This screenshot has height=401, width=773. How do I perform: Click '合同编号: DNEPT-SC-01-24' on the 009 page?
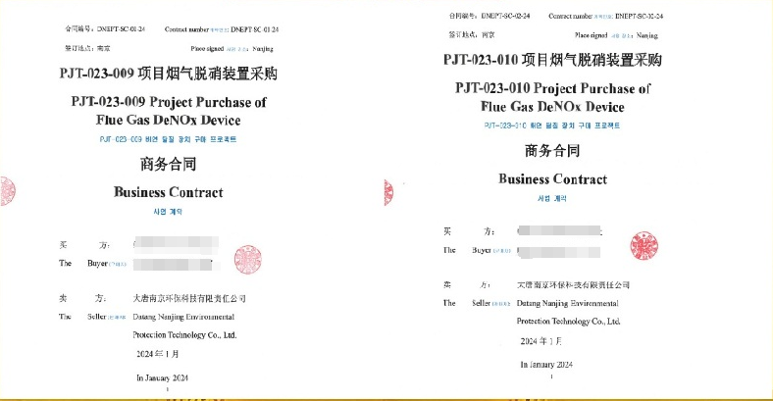point(105,29)
